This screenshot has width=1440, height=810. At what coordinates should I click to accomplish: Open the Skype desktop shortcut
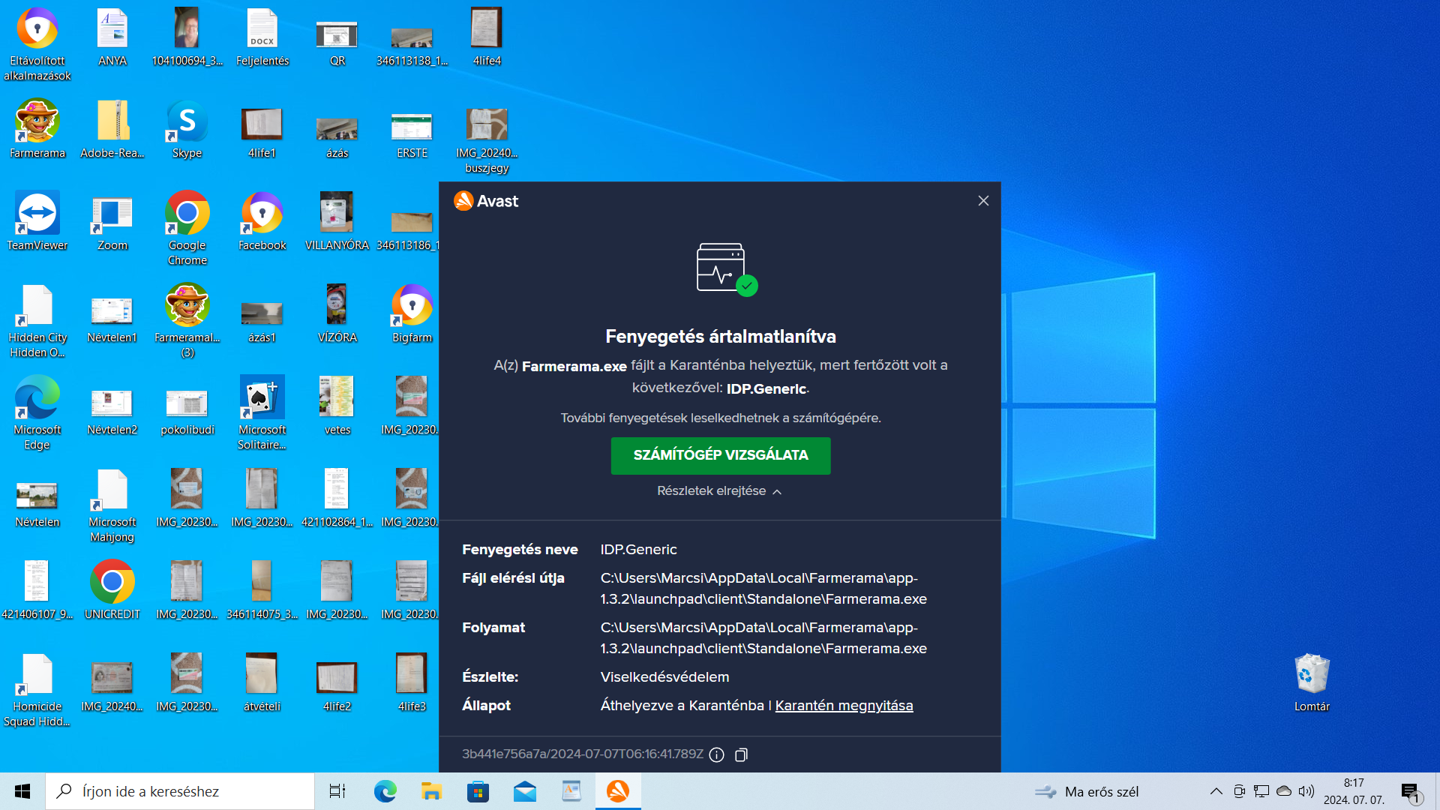pos(187,129)
